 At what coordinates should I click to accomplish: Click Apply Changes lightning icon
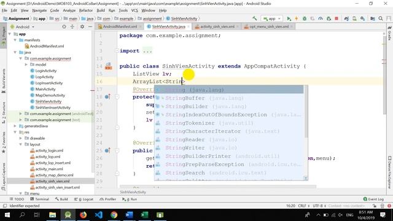point(297,18)
